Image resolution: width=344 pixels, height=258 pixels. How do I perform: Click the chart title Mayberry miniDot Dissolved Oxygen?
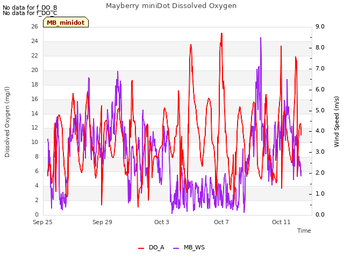click(x=171, y=6)
